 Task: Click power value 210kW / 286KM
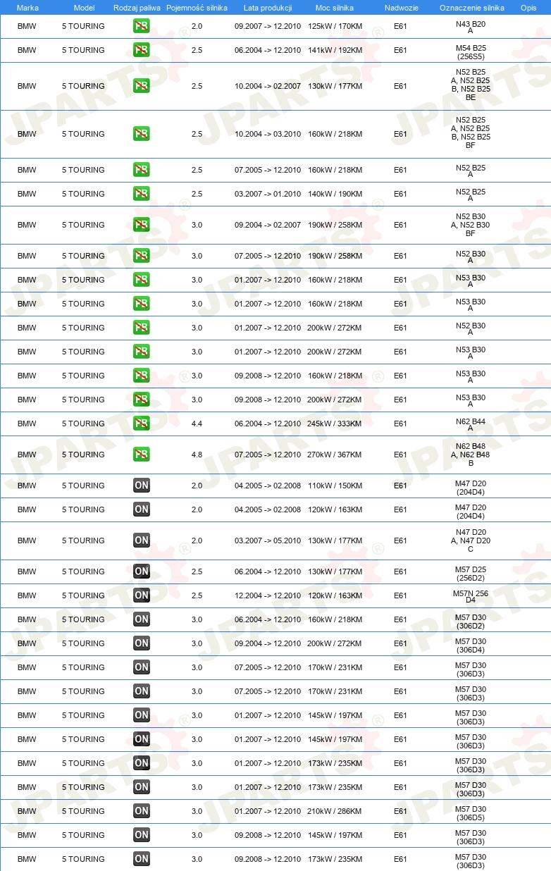pyautogui.click(x=335, y=811)
